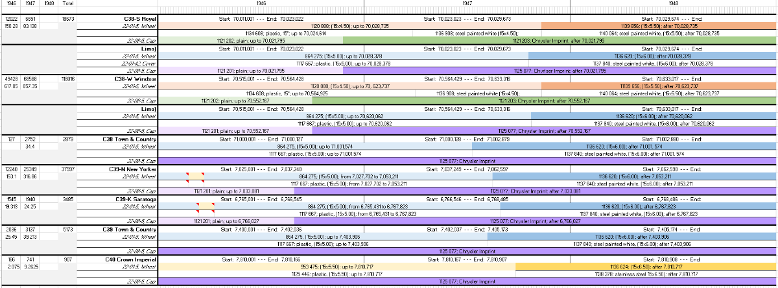Screen dimensions: 778x288
Task: Select the 1948 timeline header
Action: click(674, 4)
